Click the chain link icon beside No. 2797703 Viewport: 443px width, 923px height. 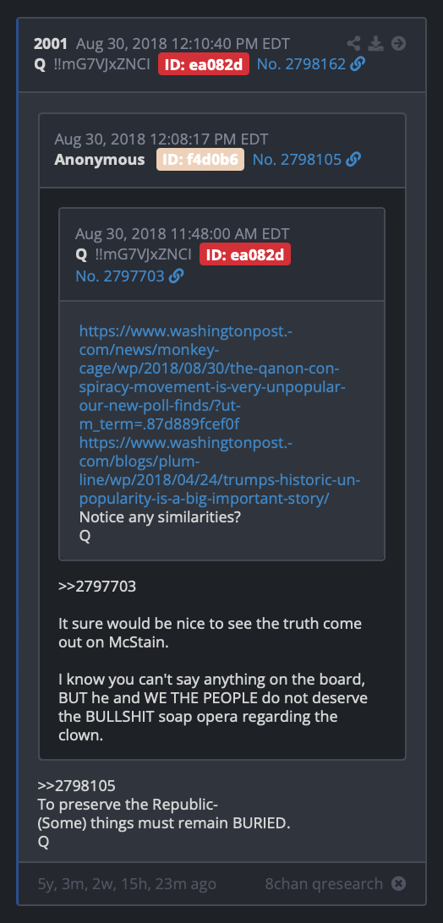[x=176, y=276]
